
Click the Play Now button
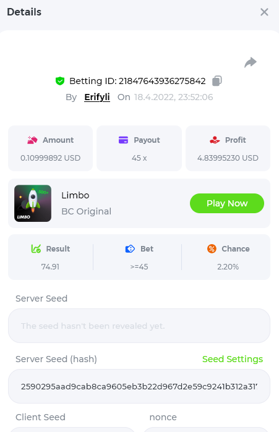[x=227, y=203]
